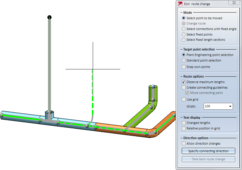Uncheck 'Observe maximum lengths'
The height and width of the screenshot is (170, 242).
tap(183, 82)
